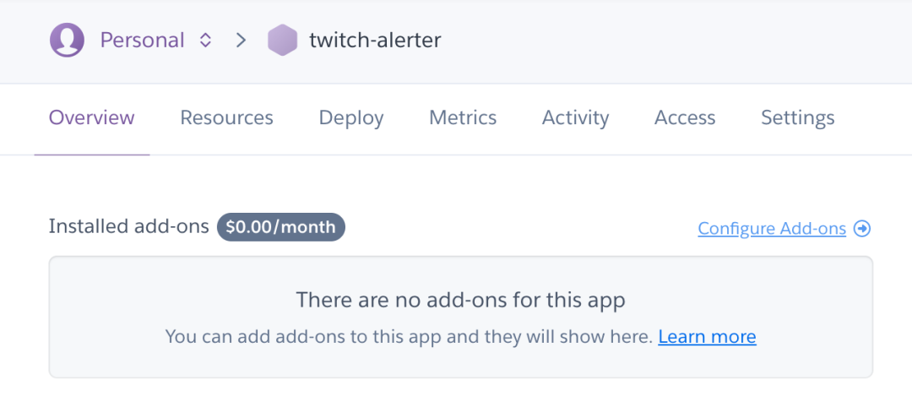The height and width of the screenshot is (407, 912).
Task: Click the empty add-ons panel box
Action: click(461, 317)
